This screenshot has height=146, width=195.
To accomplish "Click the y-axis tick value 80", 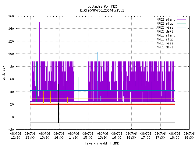I will coord(12,67).
